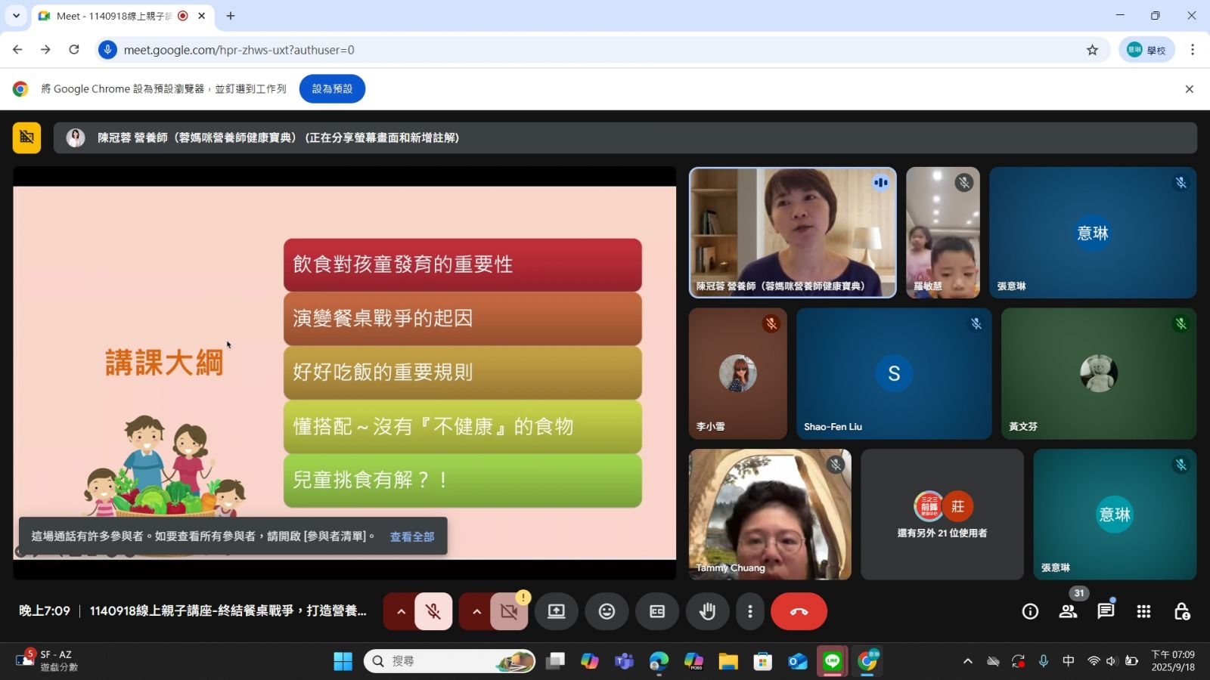
Task: Start screen sharing with present button
Action: point(556,611)
